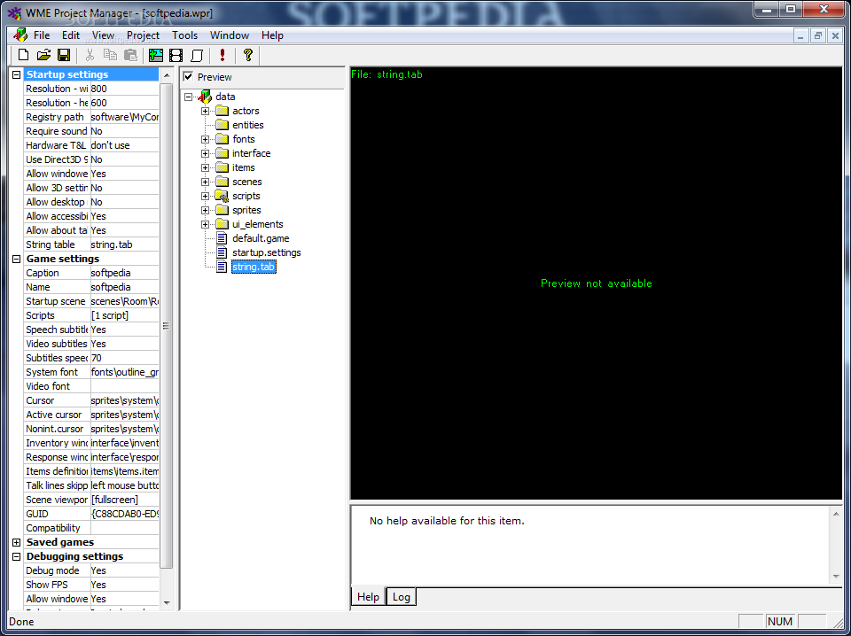Launch the Sprite editor film icon
The image size is (851, 636).
(x=176, y=55)
